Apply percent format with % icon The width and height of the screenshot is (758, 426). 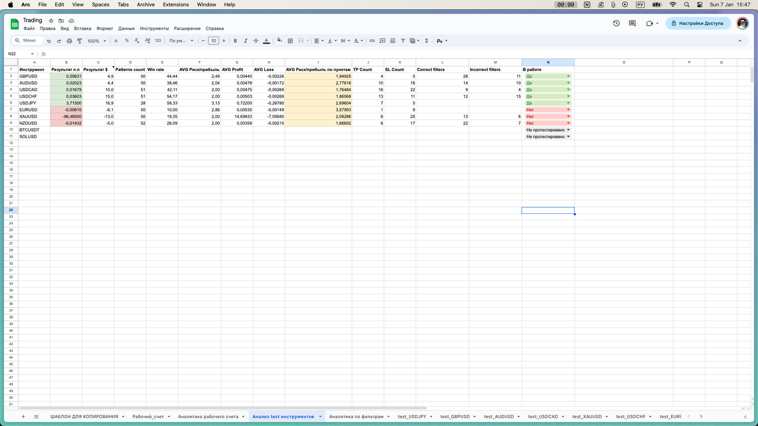tap(126, 41)
